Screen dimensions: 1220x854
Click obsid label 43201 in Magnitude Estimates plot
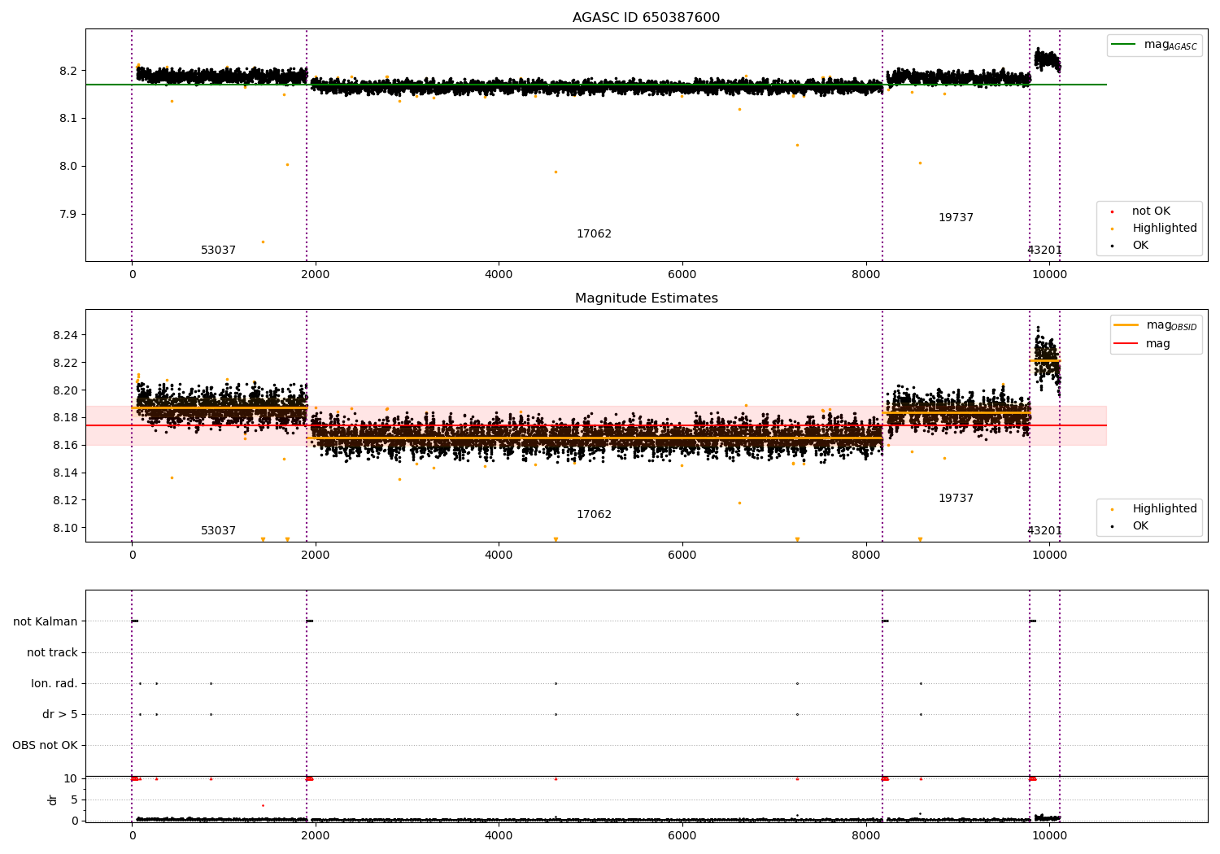pyautogui.click(x=1044, y=531)
